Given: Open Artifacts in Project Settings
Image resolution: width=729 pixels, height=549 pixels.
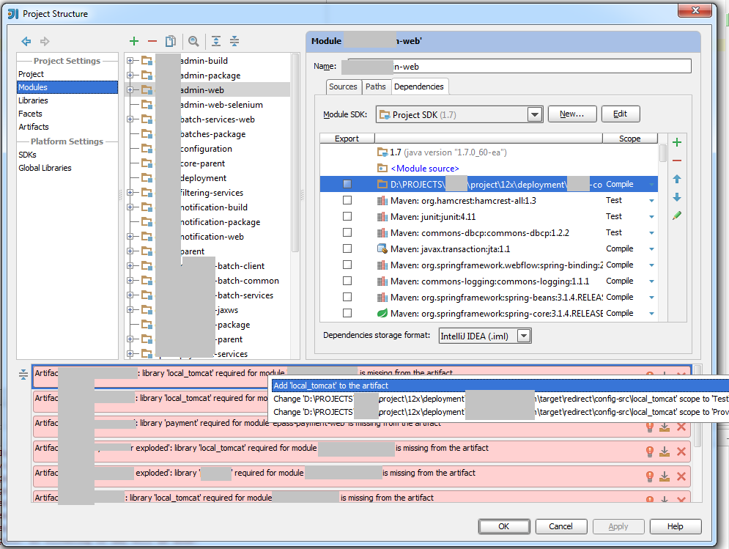Looking at the screenshot, I should 34,127.
